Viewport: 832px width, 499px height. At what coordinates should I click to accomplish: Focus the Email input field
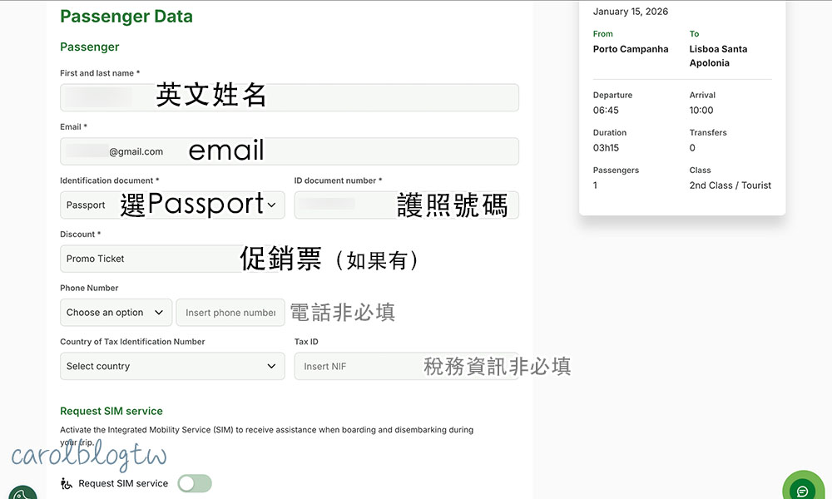[289, 151]
